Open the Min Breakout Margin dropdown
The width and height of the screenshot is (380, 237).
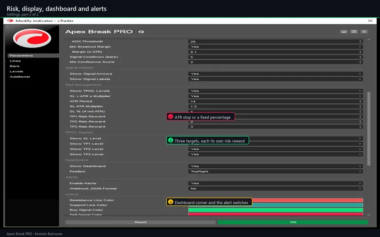click(275, 46)
